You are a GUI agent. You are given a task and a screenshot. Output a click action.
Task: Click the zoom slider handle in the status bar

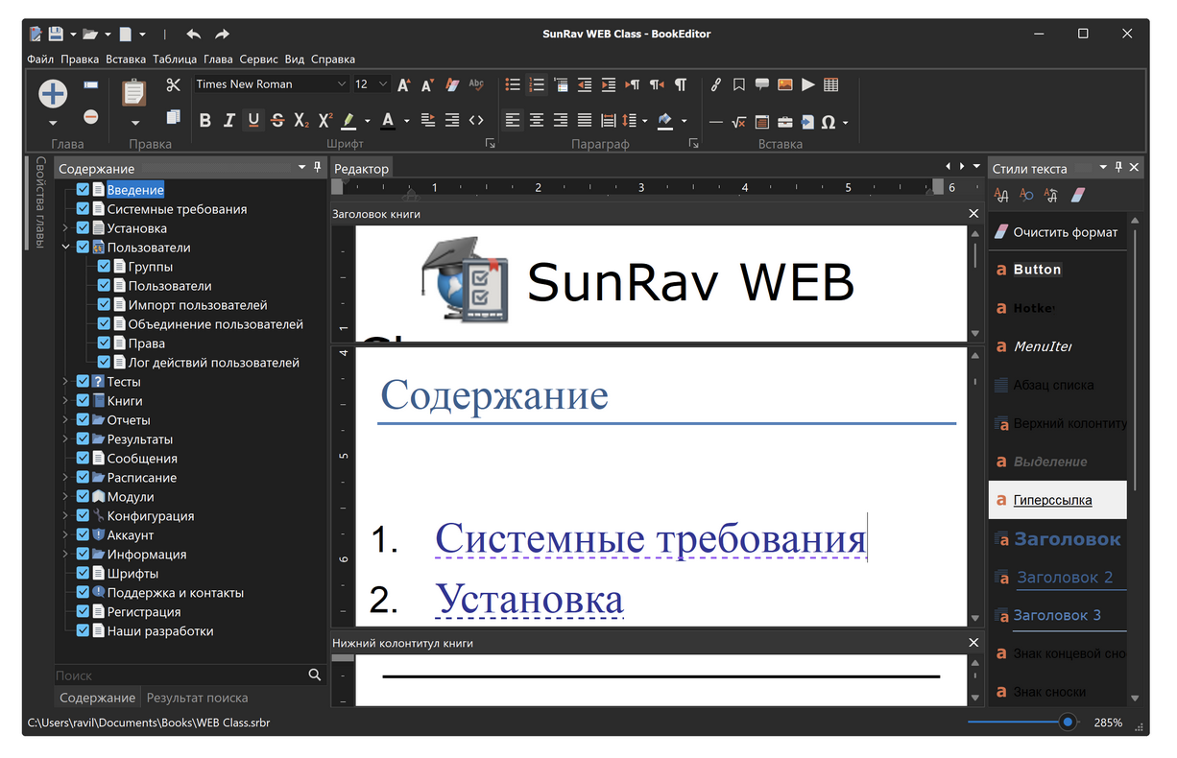(1067, 722)
